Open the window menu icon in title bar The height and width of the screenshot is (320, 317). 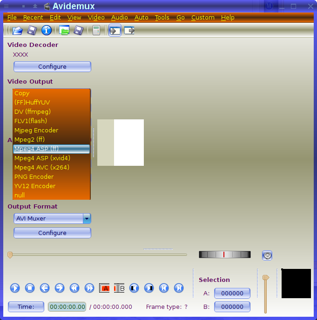point(7,6)
